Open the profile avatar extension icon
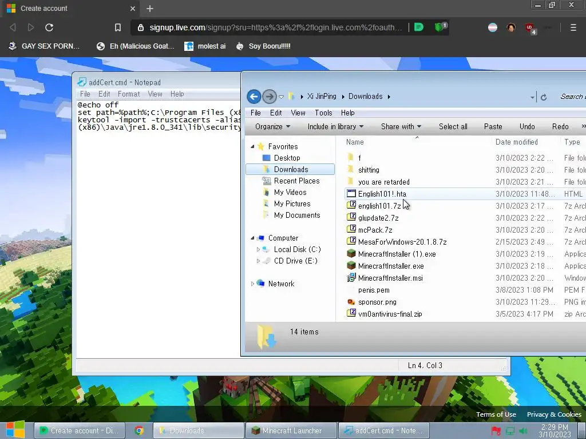The image size is (586, 439). point(511,27)
